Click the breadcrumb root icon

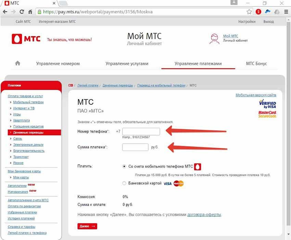(71, 85)
